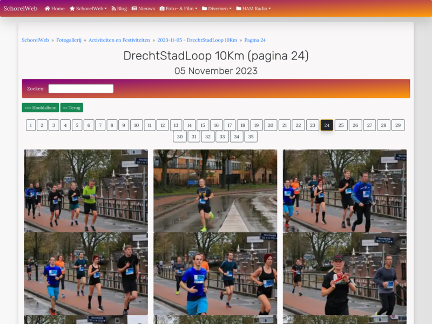This screenshot has width=432, height=324.
Task: Follow the Fotogallerij breadcrumb link
Action: (x=69, y=40)
